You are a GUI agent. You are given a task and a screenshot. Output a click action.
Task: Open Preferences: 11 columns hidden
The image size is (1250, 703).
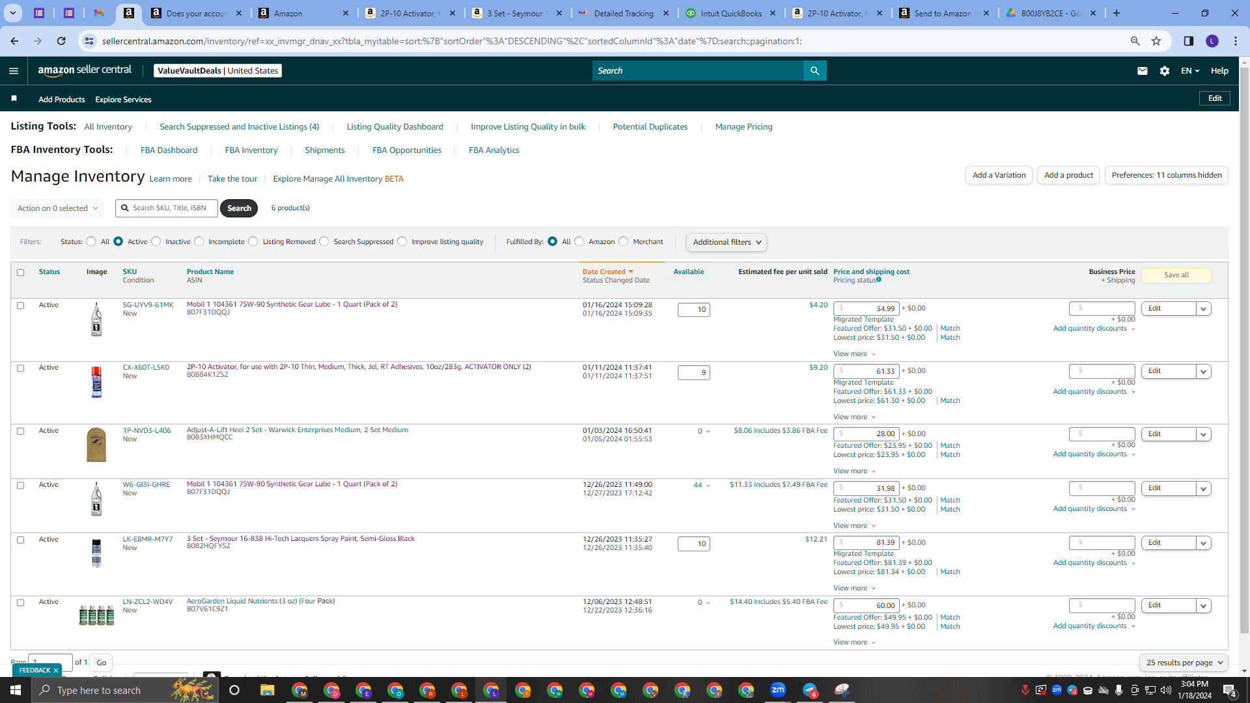[1167, 175]
